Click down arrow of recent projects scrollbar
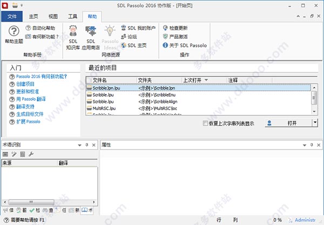Image resolution: width=324 pixels, height=225 pixels. (314, 112)
